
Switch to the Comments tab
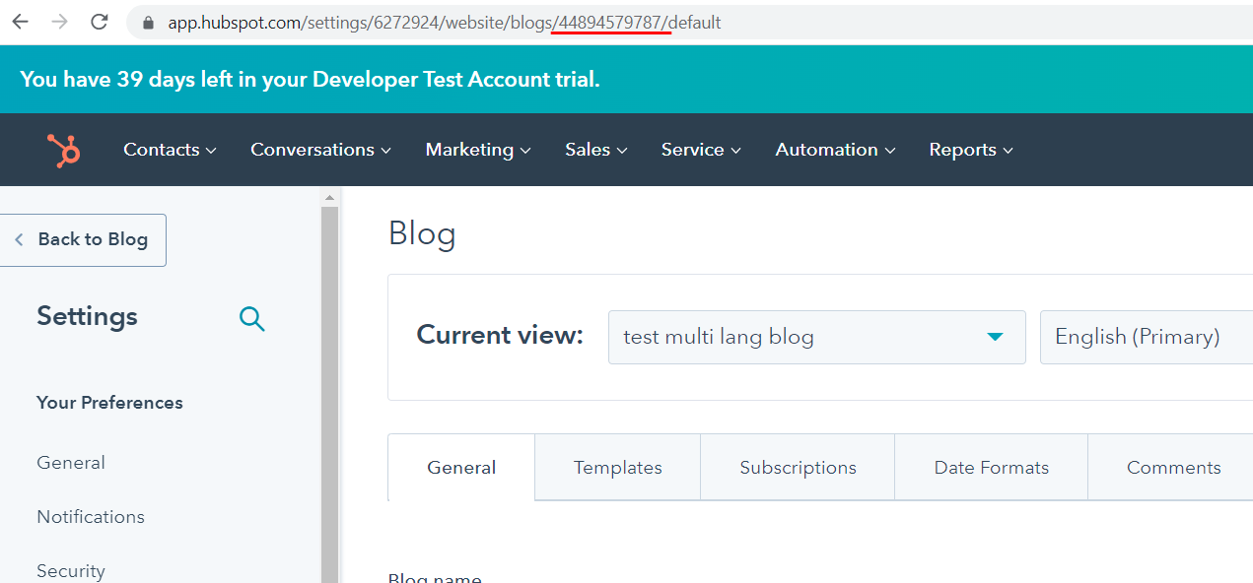[x=1173, y=468]
